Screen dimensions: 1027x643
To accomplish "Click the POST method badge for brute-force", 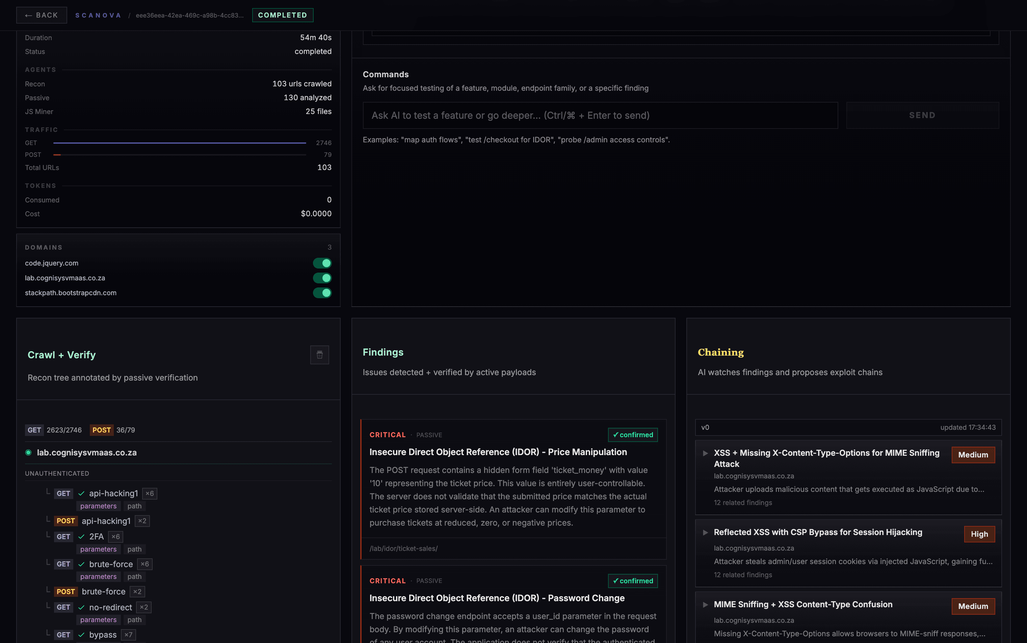I will 65,591.
